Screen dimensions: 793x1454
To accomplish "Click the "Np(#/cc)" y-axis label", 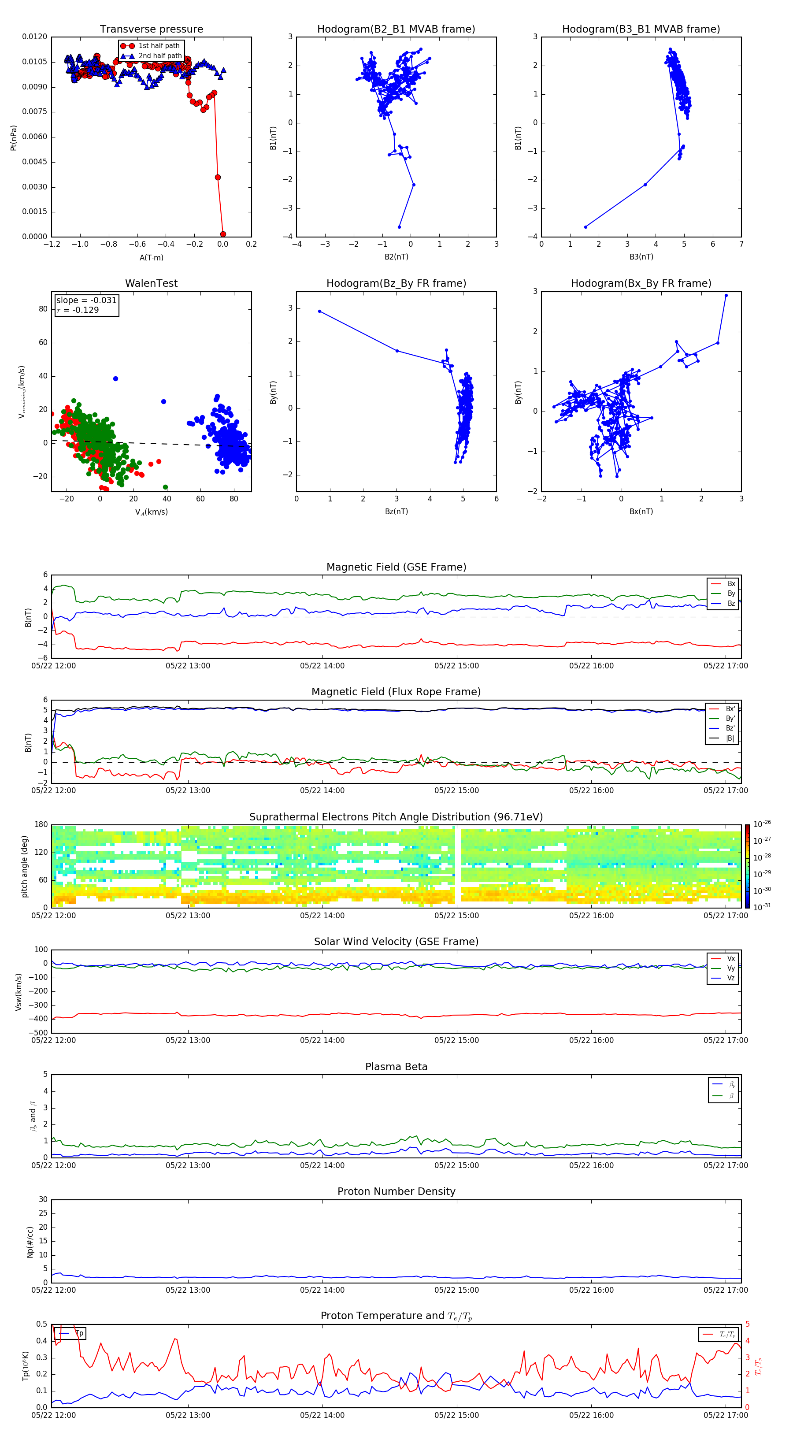I will click(x=30, y=1241).
